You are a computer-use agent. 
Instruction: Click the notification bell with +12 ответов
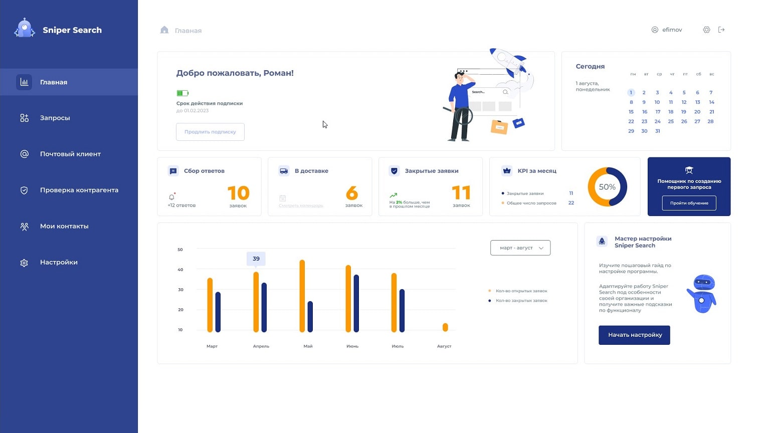click(172, 196)
